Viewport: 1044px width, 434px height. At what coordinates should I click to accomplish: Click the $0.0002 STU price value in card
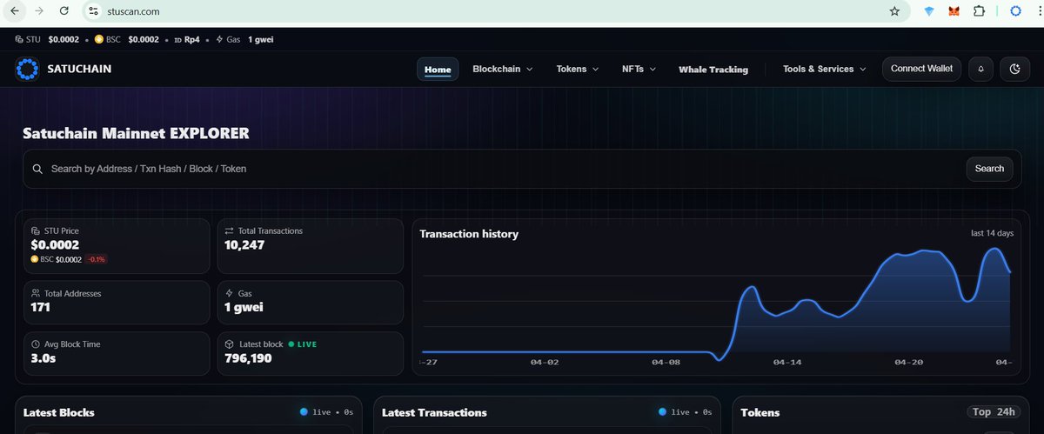tap(55, 245)
